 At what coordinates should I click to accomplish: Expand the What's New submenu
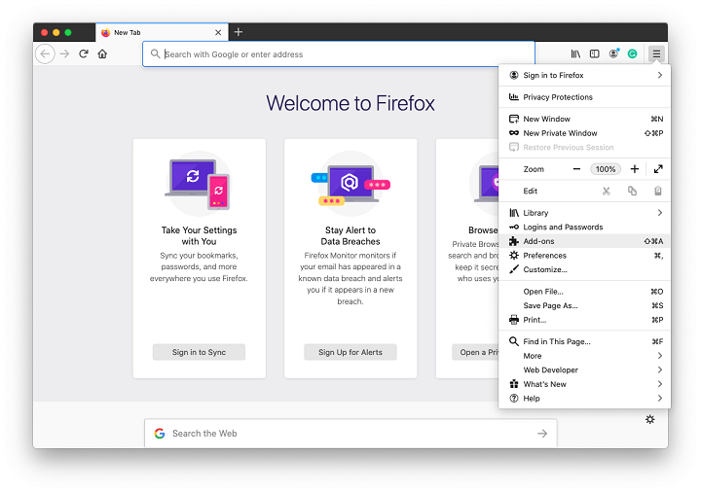click(x=584, y=384)
